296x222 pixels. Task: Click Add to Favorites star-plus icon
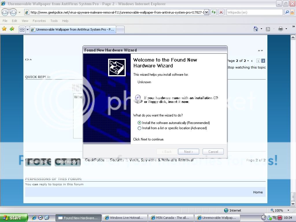click(x=12, y=29)
